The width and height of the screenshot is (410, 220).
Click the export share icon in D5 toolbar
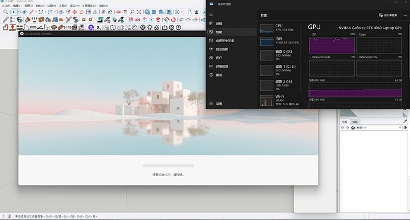164,27
